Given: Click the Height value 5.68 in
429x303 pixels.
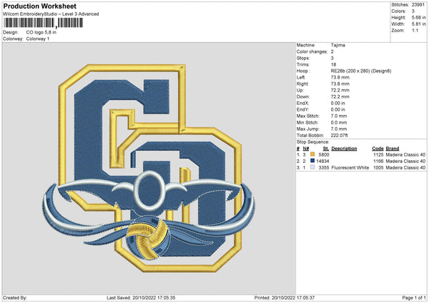Looking at the screenshot, I should click(418, 17).
